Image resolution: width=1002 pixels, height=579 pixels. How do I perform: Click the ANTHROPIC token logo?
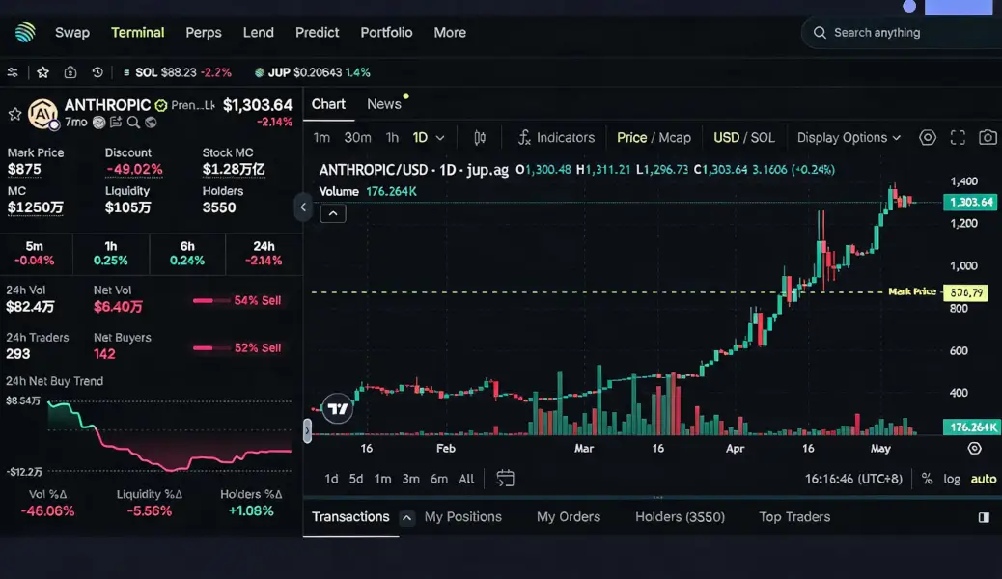[x=42, y=115]
